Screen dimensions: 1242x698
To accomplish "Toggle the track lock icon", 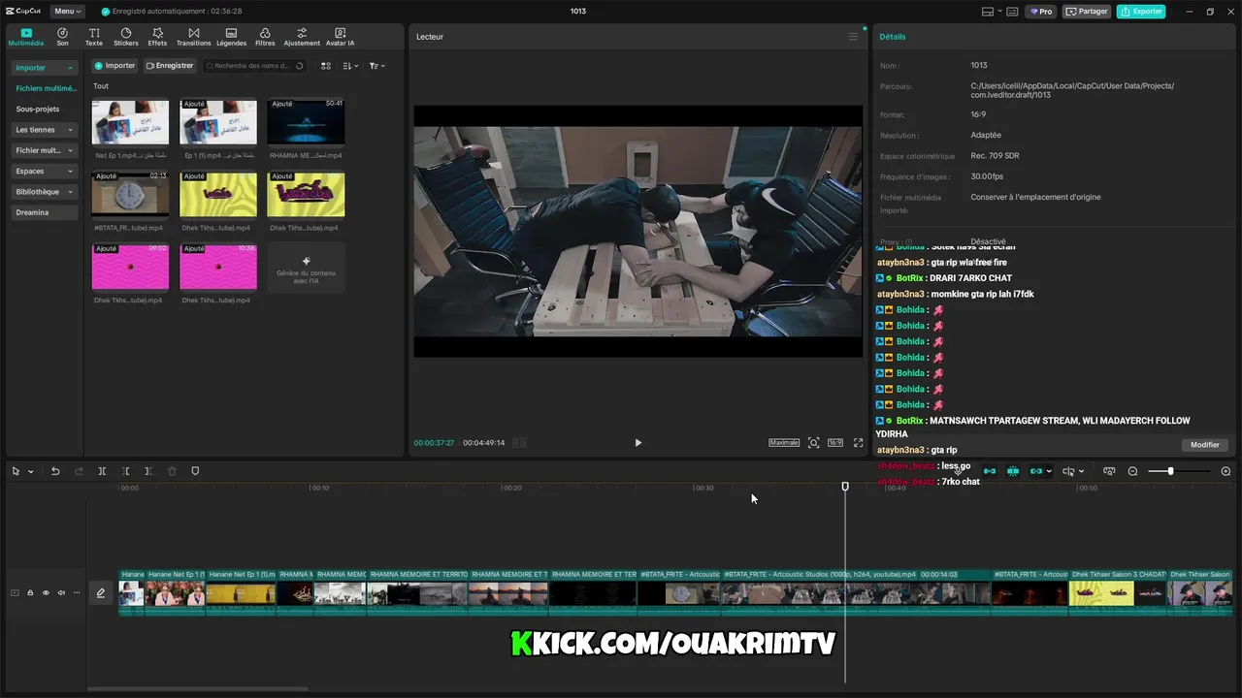I will 30,592.
